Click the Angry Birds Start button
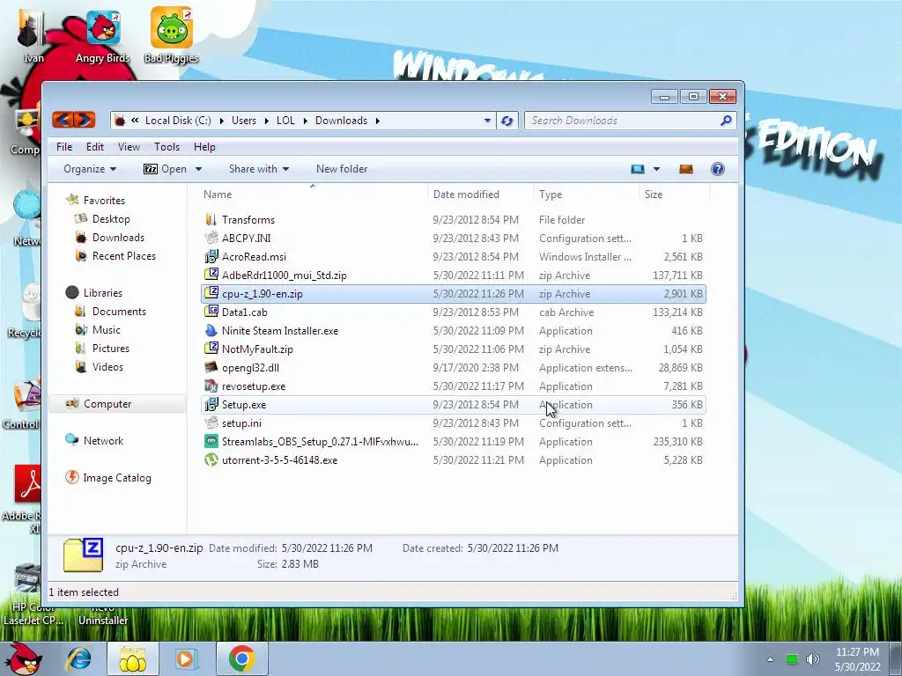 pyautogui.click(x=23, y=658)
